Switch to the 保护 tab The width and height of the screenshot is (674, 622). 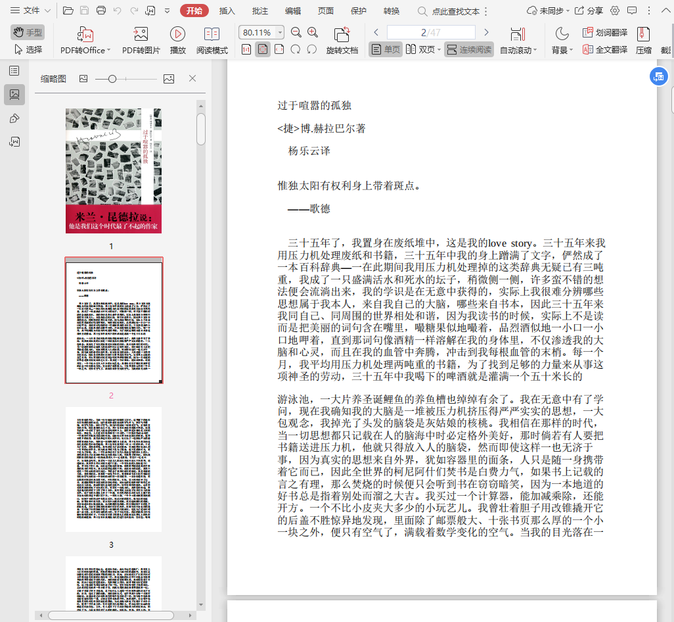point(359,11)
